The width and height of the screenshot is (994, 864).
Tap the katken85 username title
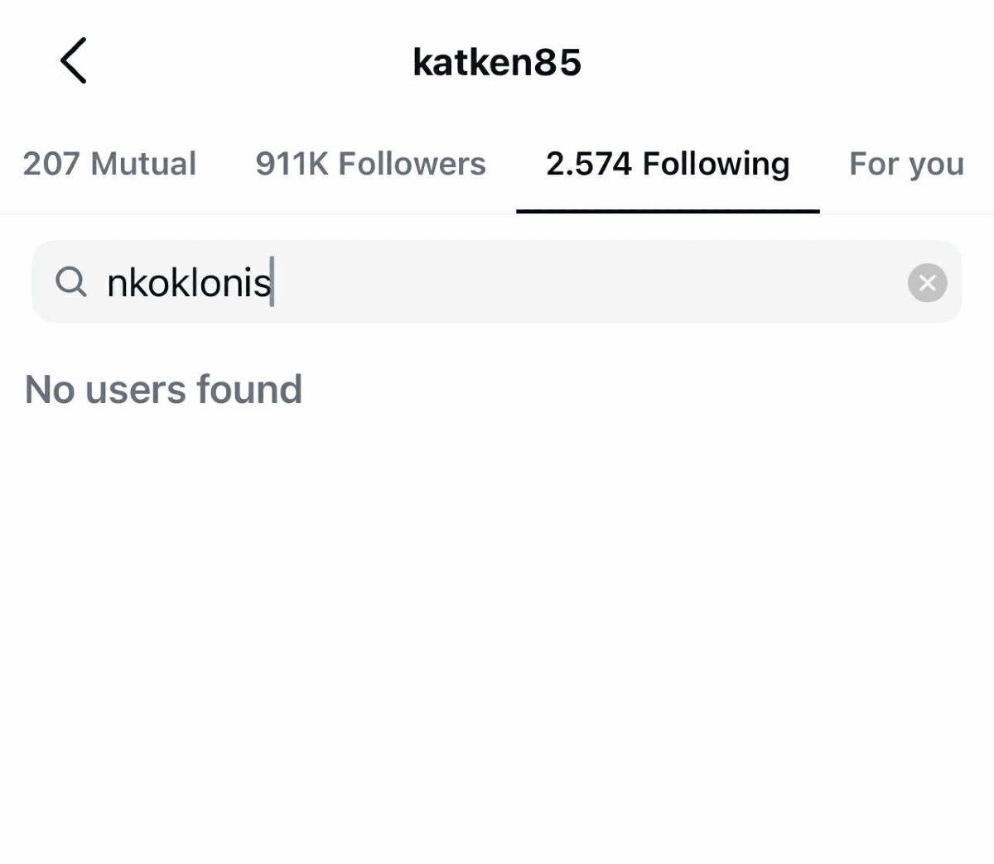pos(497,62)
